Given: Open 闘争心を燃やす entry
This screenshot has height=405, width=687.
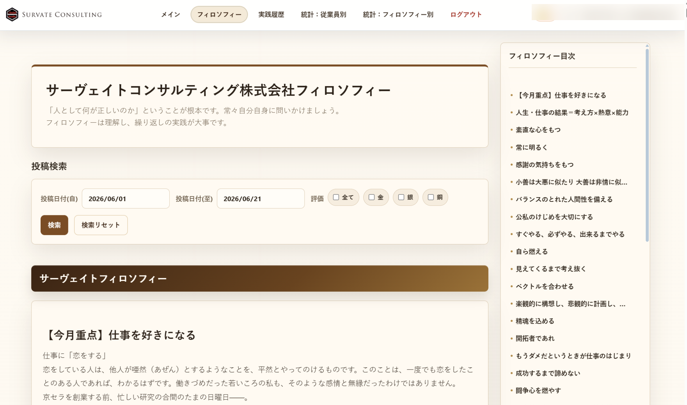Looking at the screenshot, I should click(538, 391).
